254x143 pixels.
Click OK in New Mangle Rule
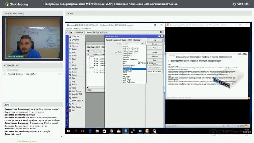pyautogui.click(x=155, y=40)
